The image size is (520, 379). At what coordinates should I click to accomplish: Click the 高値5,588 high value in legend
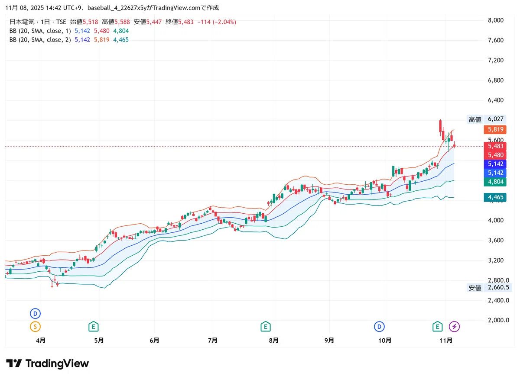click(116, 22)
